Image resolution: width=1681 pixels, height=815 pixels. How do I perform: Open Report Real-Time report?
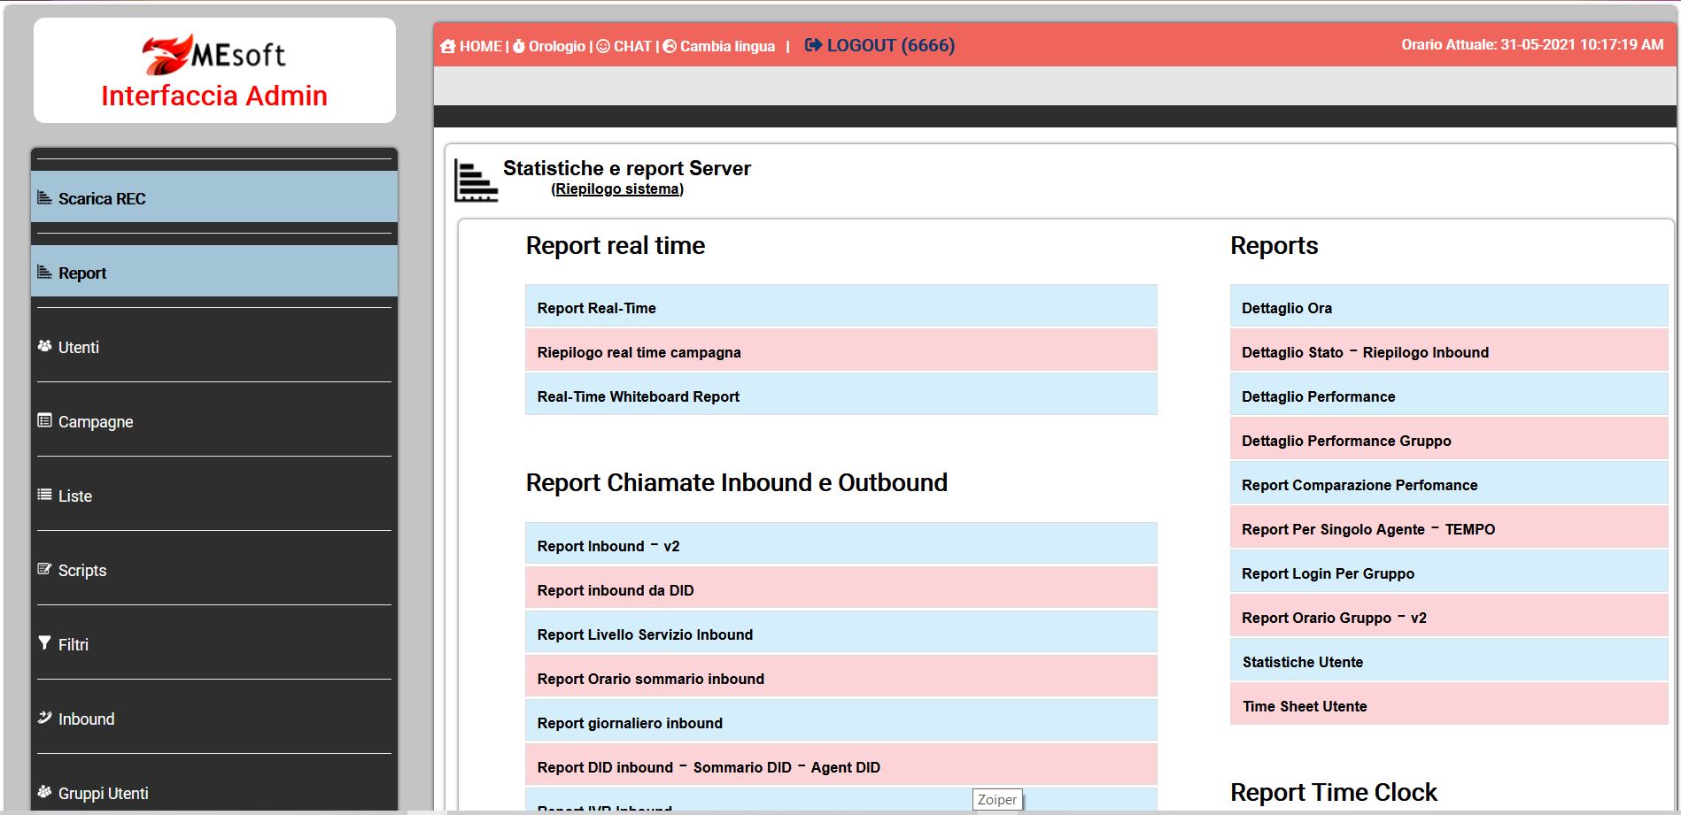596,308
